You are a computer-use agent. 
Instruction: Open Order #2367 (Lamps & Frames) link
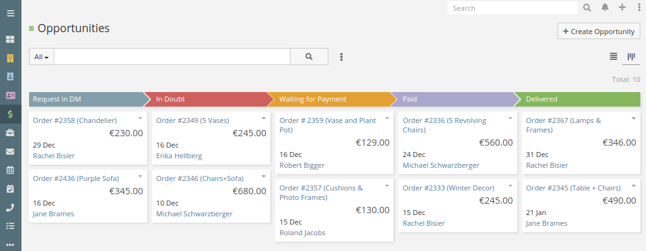point(563,125)
